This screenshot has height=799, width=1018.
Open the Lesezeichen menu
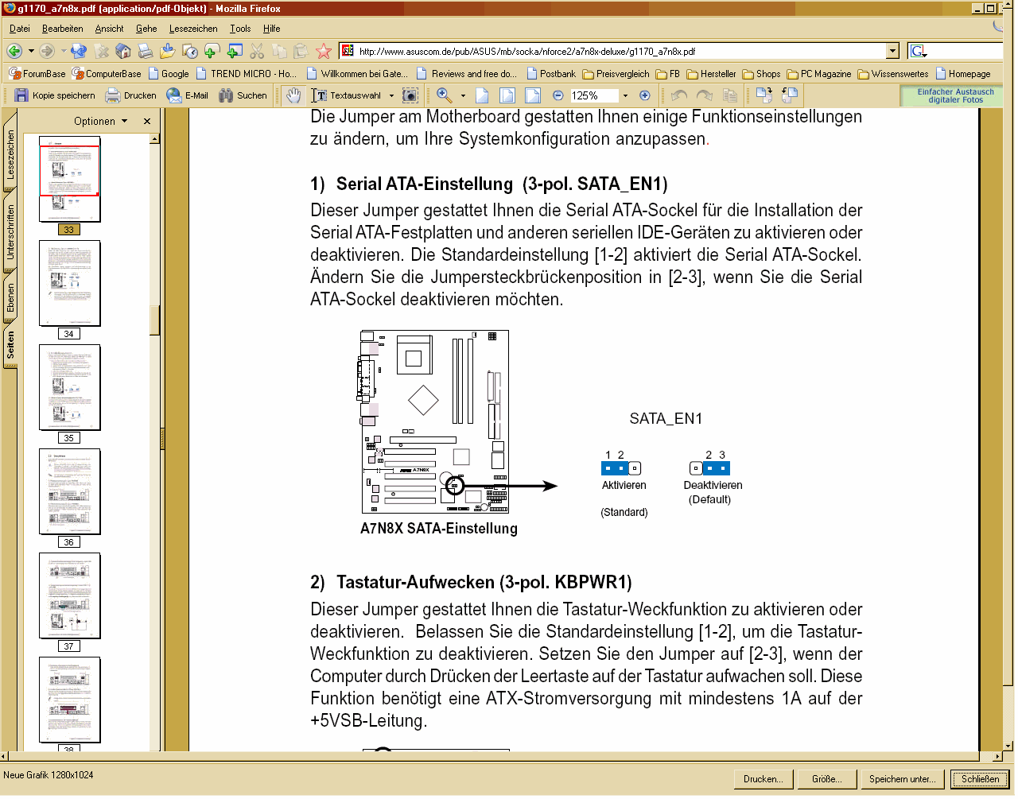tap(193, 29)
